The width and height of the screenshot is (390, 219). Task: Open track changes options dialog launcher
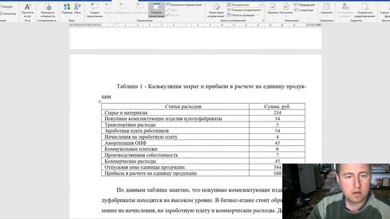tap(263, 21)
